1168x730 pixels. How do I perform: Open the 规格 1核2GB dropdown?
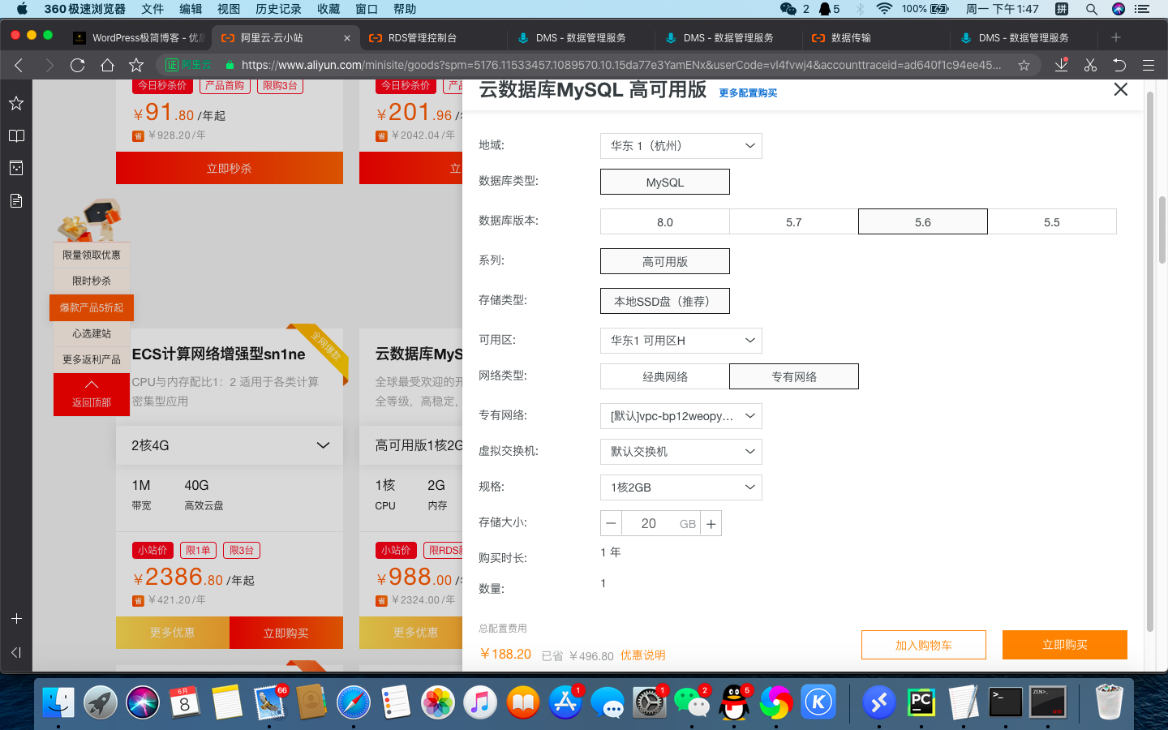681,487
